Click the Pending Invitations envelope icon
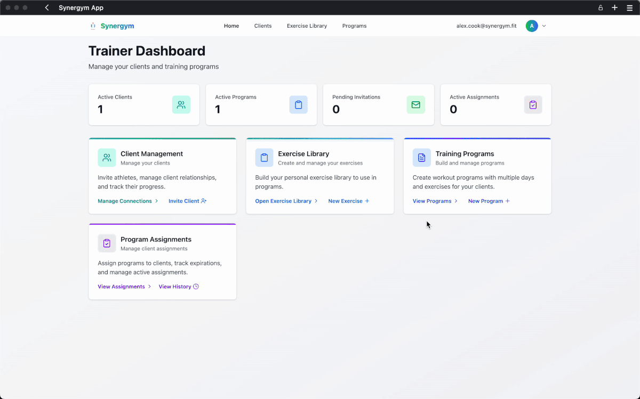The width and height of the screenshot is (640, 399). (x=416, y=105)
